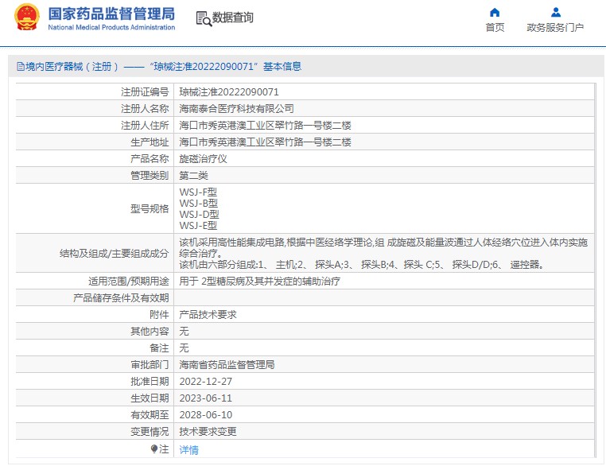
Task: Click the registrant name 海南泰合医疗科技有限公司
Action: (237, 108)
